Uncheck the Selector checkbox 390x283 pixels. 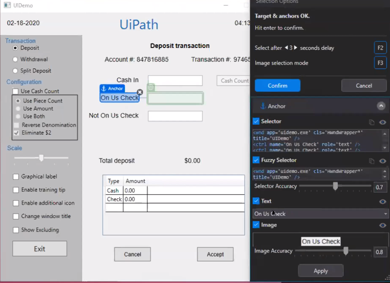coord(256,121)
